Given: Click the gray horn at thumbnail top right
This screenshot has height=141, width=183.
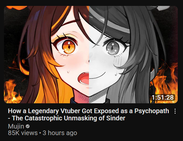Looking at the screenshot, I should click(x=163, y=9).
